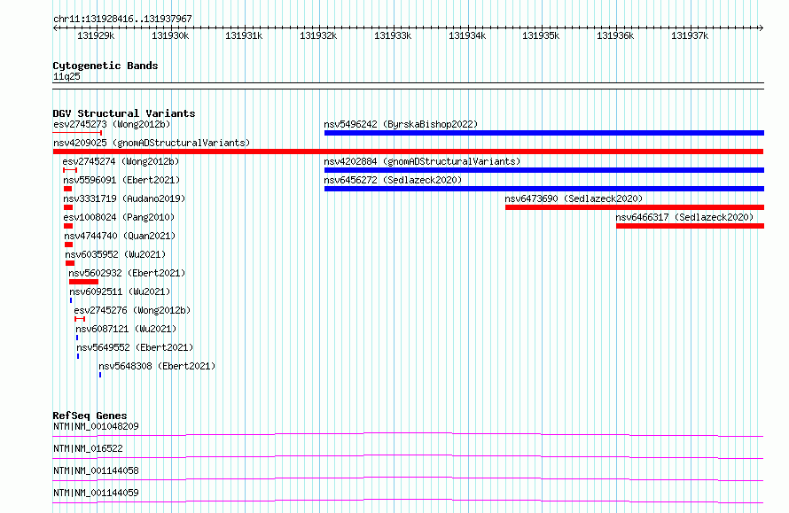Open the nsv6473690 (Sedlazeck2020) label

(574, 198)
